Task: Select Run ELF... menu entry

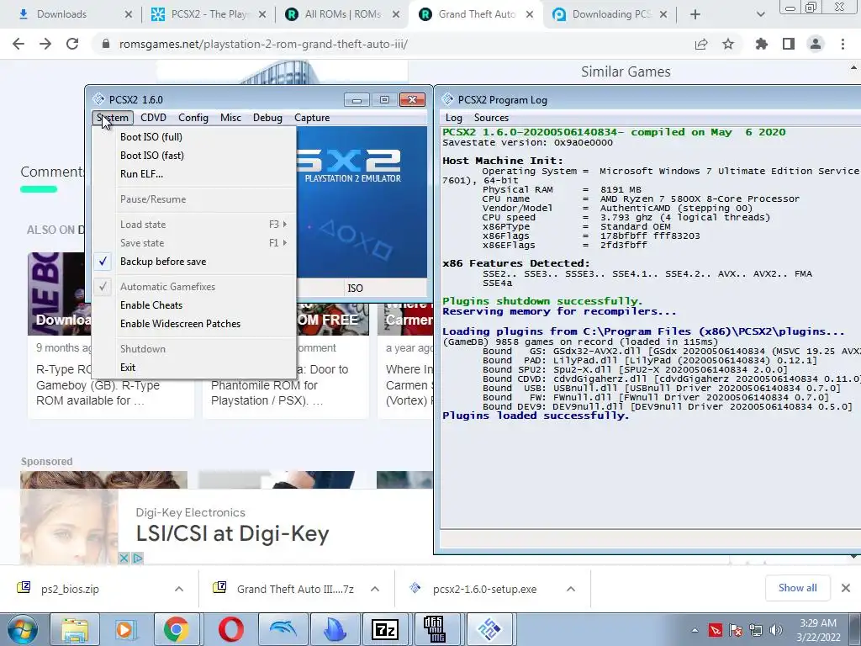Action: click(194, 174)
